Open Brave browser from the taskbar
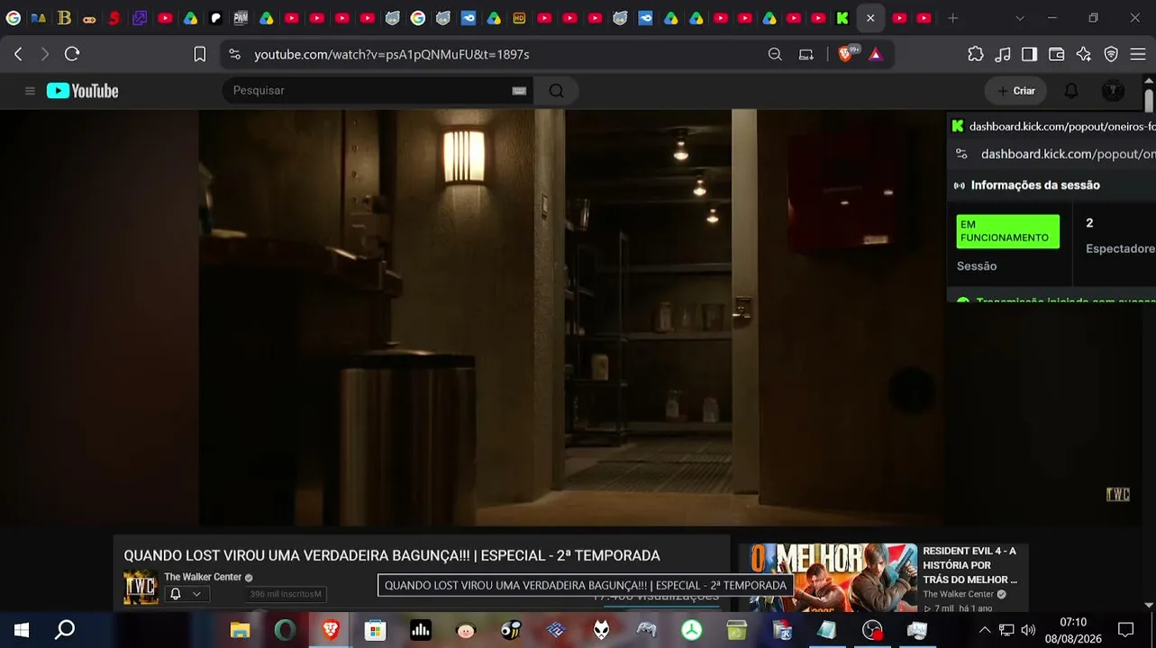 tap(331, 630)
